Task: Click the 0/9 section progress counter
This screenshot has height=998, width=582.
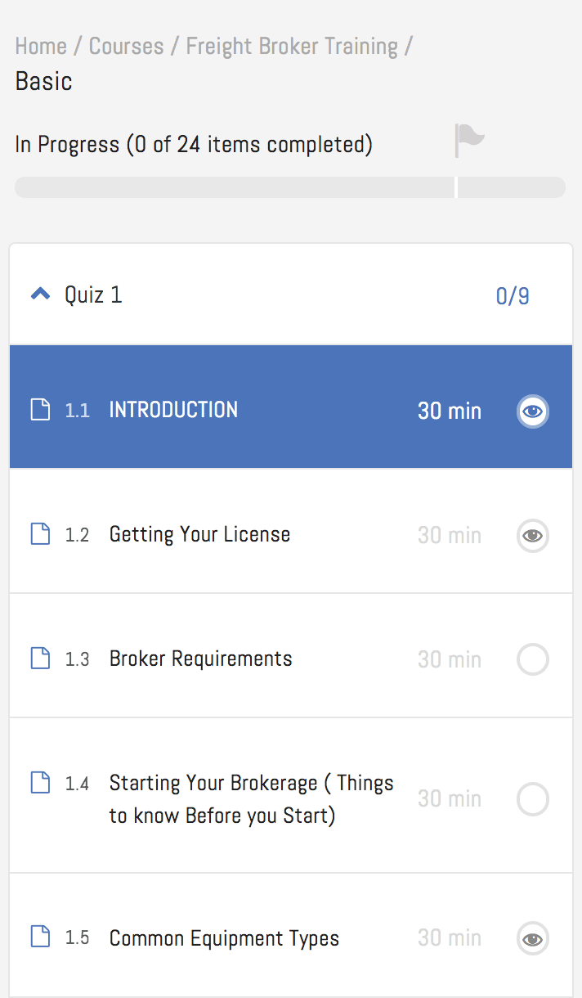Action: point(513,296)
